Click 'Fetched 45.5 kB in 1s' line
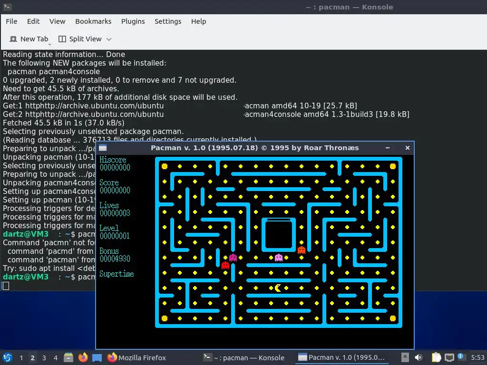The image size is (487, 365). [x=64, y=123]
